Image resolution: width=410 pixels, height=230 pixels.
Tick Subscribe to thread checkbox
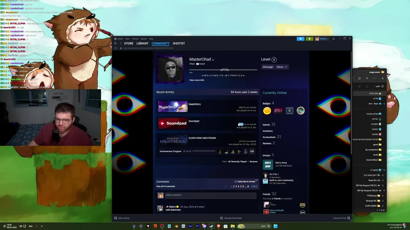236,181
